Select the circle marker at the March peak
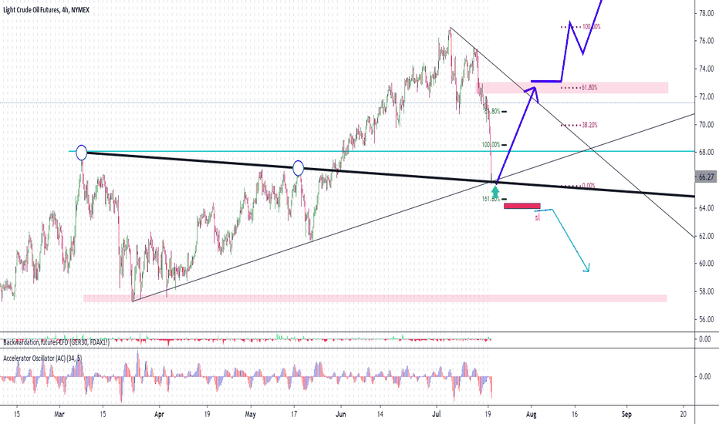The image size is (719, 424). coord(81,153)
